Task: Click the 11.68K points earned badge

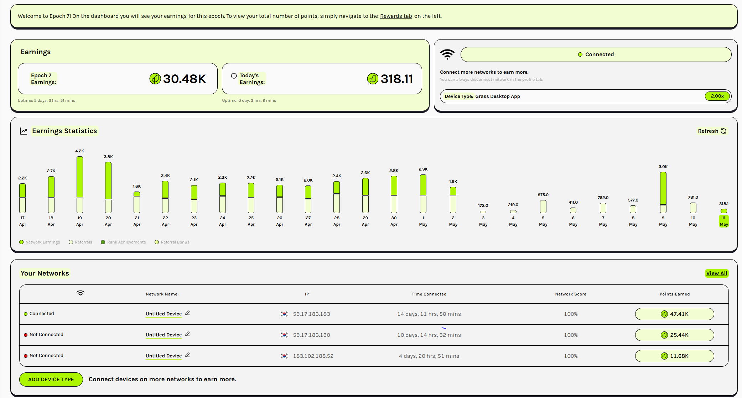Action: click(675, 356)
